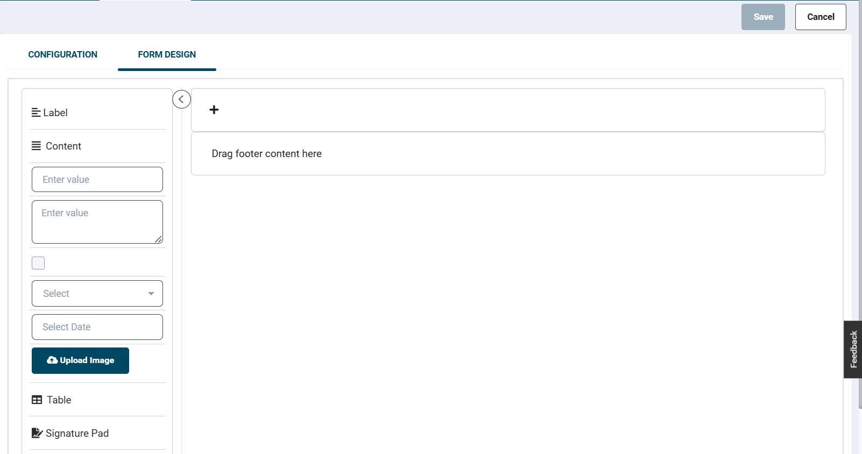Open the Feedback side tab

pos(853,350)
